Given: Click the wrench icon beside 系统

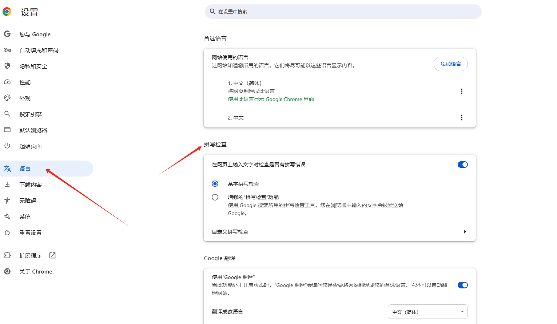Looking at the screenshot, I should [7, 216].
